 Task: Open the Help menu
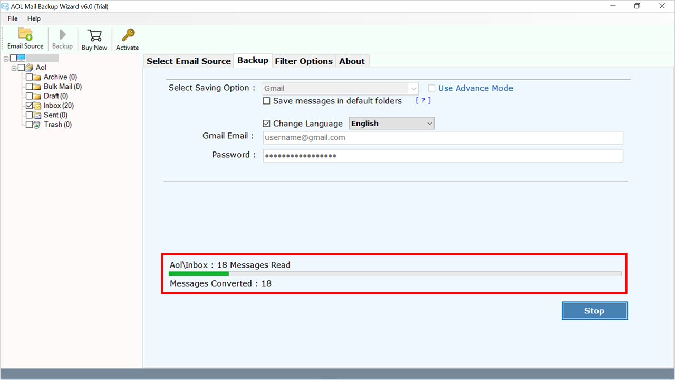[x=34, y=18]
